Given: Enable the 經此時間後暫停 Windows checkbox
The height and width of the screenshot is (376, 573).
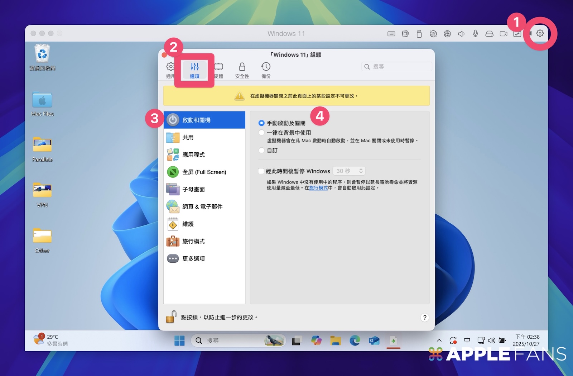Looking at the screenshot, I should (x=261, y=171).
